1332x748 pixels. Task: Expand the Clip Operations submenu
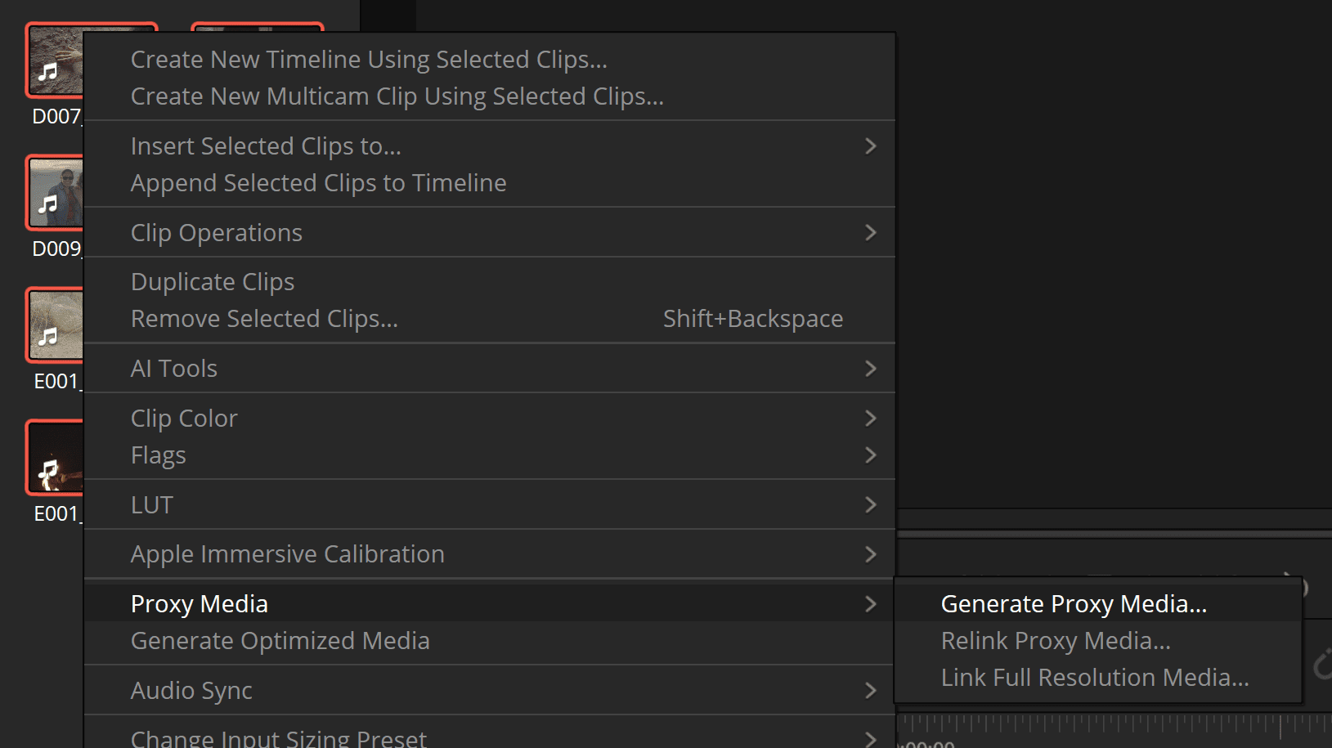pyautogui.click(x=216, y=232)
